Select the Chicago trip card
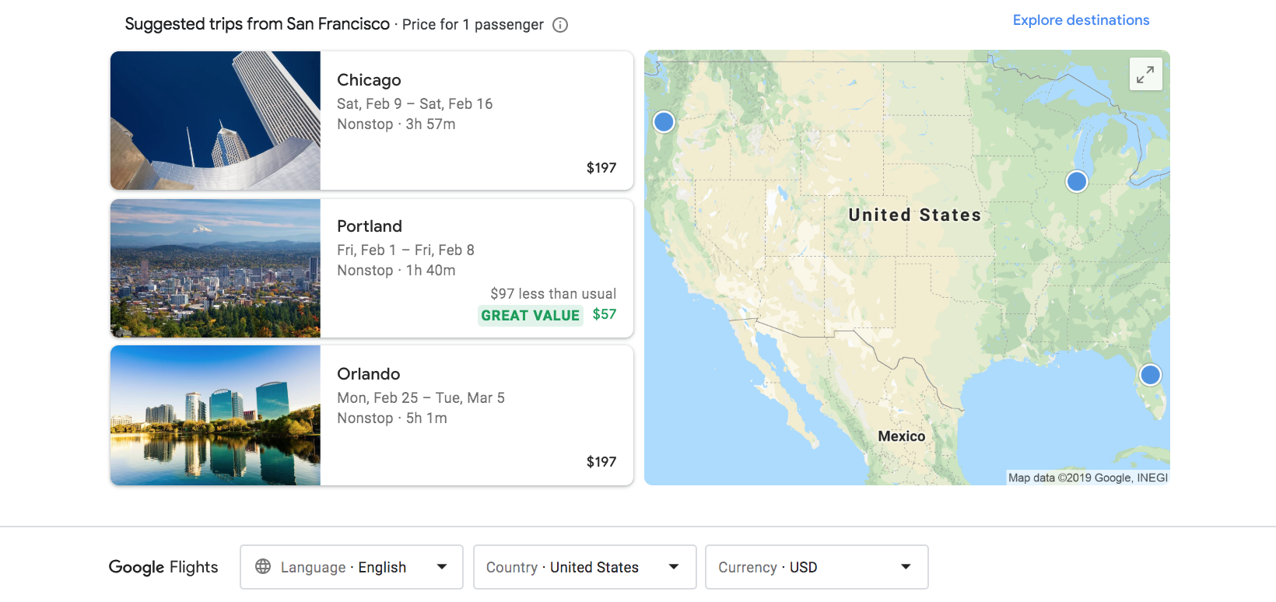 [372, 121]
